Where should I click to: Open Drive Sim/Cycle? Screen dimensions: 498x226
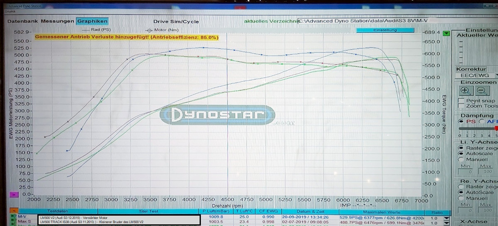tap(176, 22)
